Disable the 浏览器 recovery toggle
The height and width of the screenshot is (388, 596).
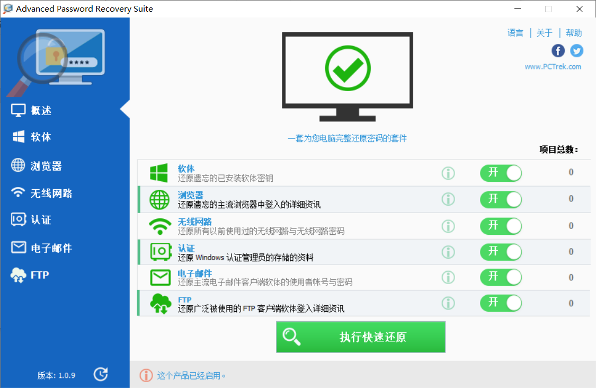tap(501, 199)
